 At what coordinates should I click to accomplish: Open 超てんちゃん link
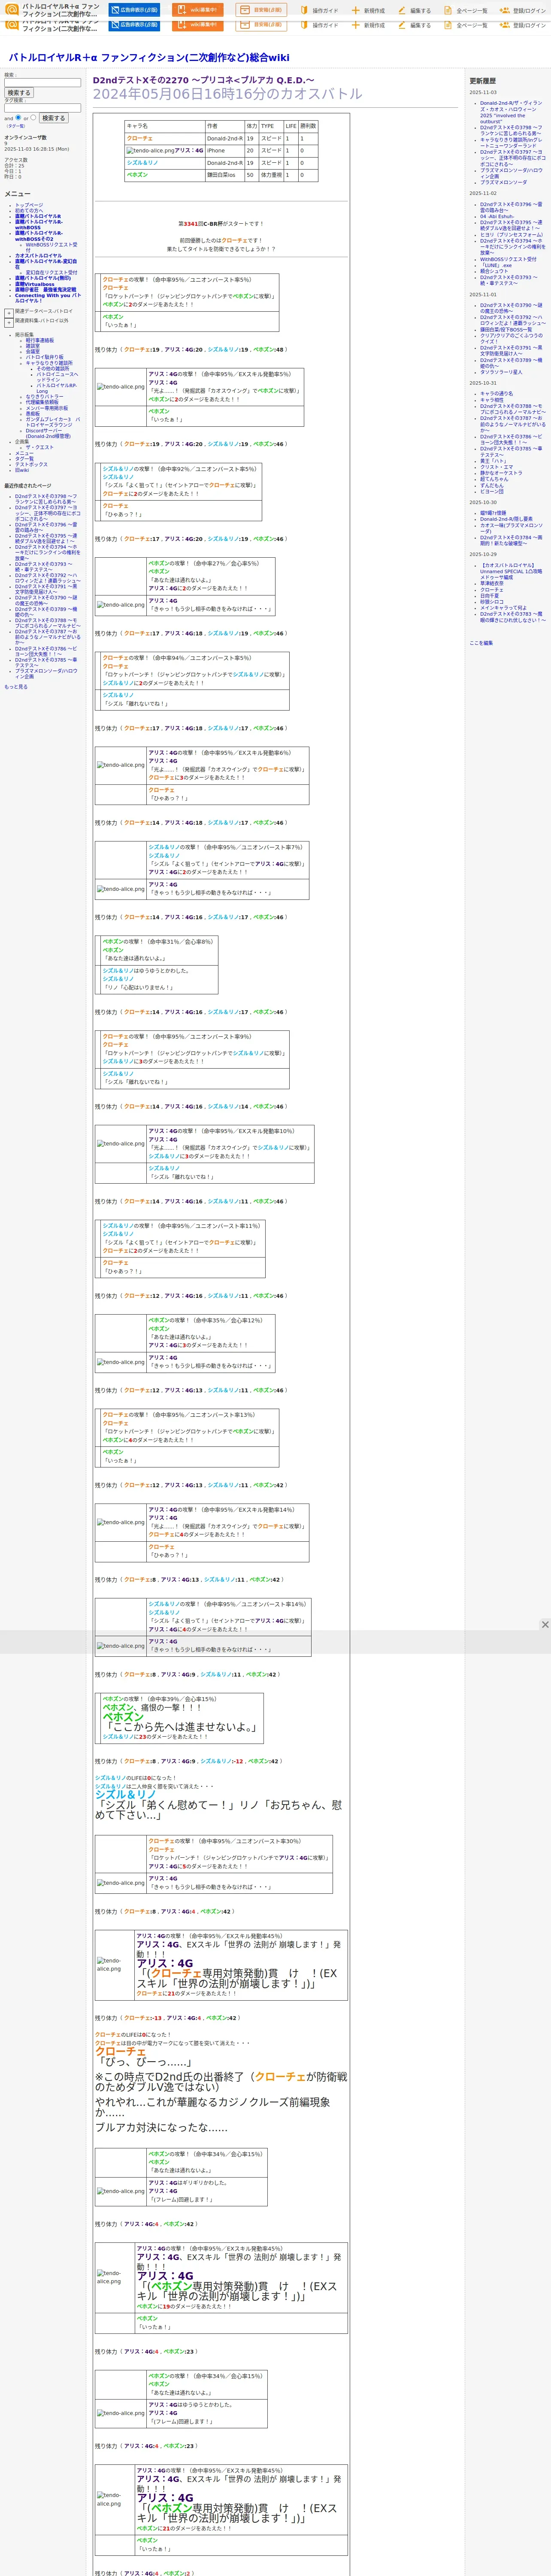coord(494,479)
